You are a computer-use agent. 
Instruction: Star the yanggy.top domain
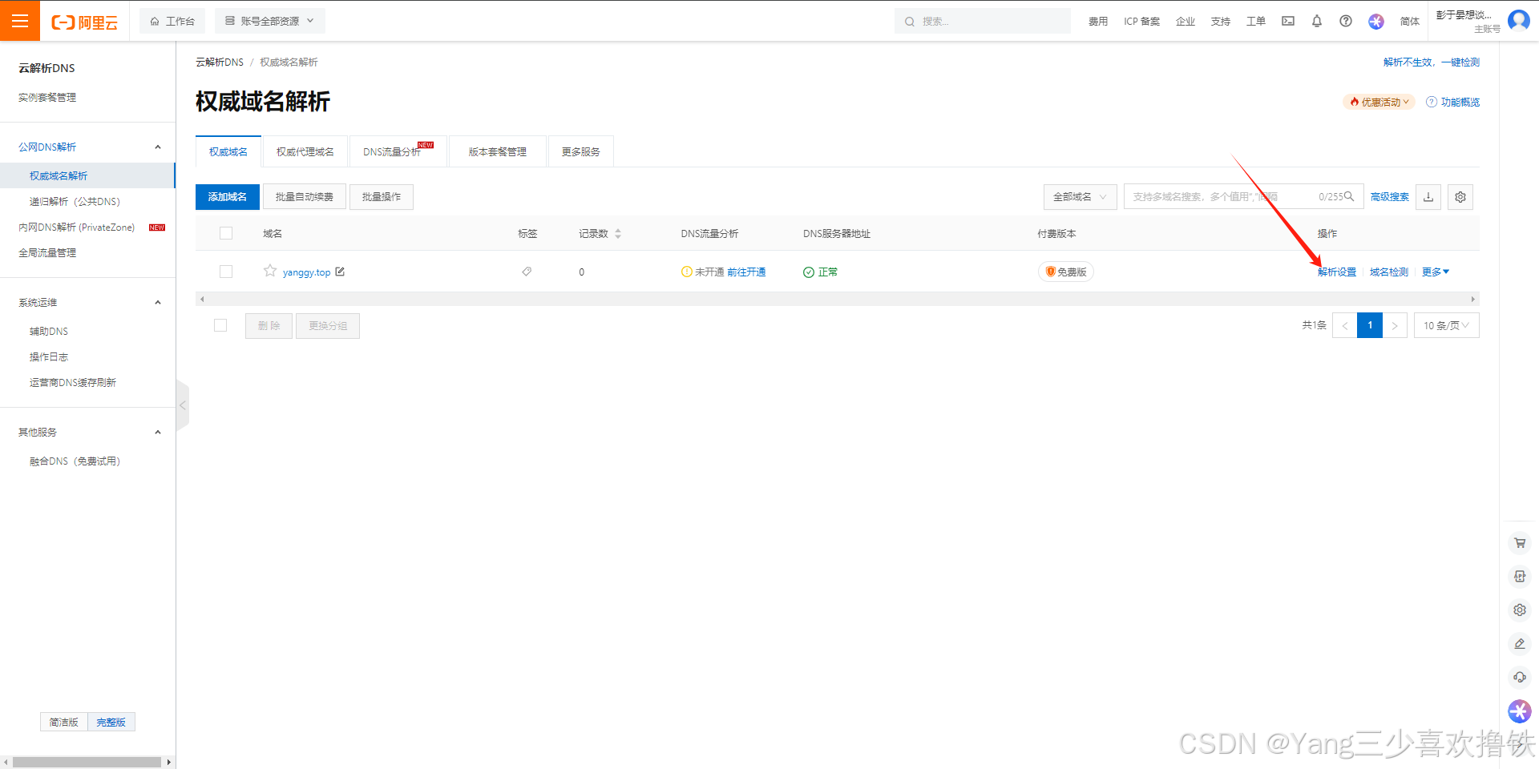(270, 271)
